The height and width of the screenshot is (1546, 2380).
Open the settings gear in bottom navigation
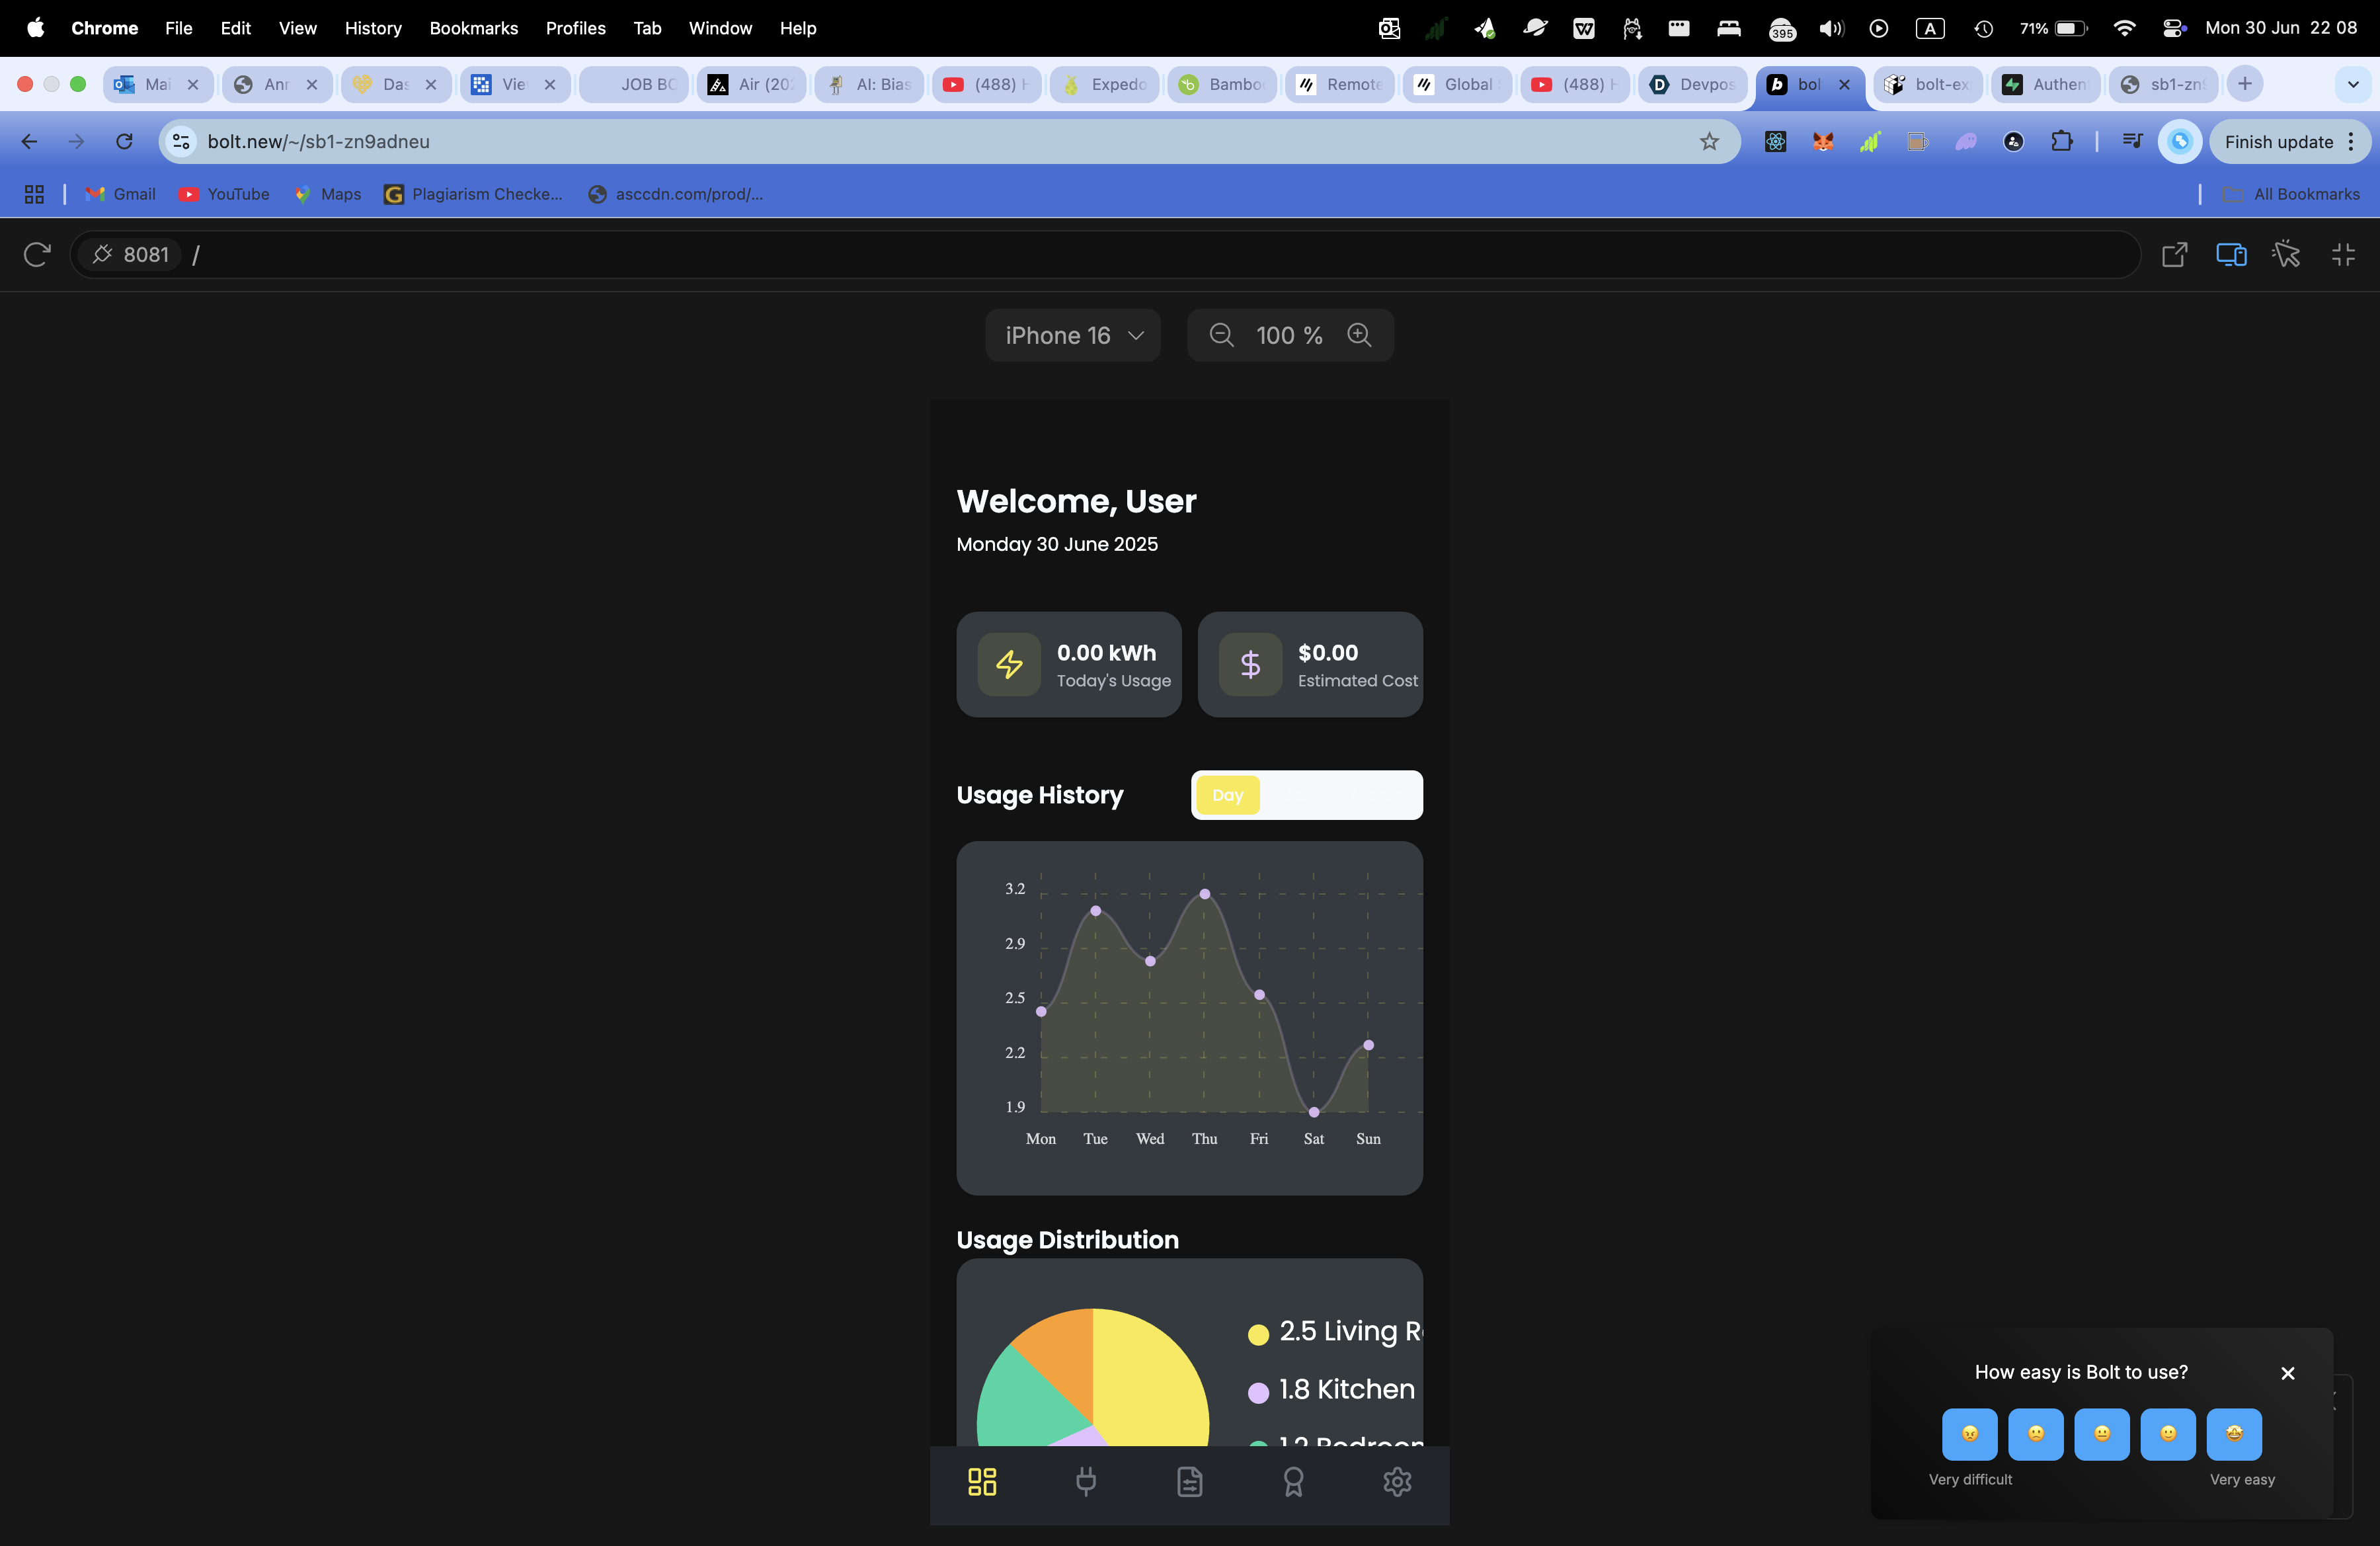pyautogui.click(x=1397, y=1482)
